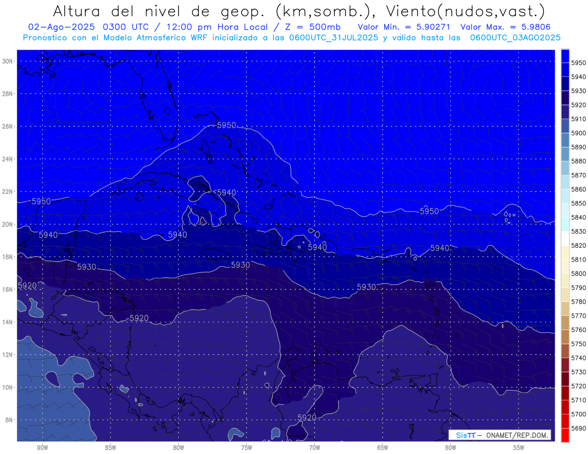Click the "Valor Min. = 5.90271" value
Screen dimensions: 588x454
pyautogui.click(x=404, y=27)
